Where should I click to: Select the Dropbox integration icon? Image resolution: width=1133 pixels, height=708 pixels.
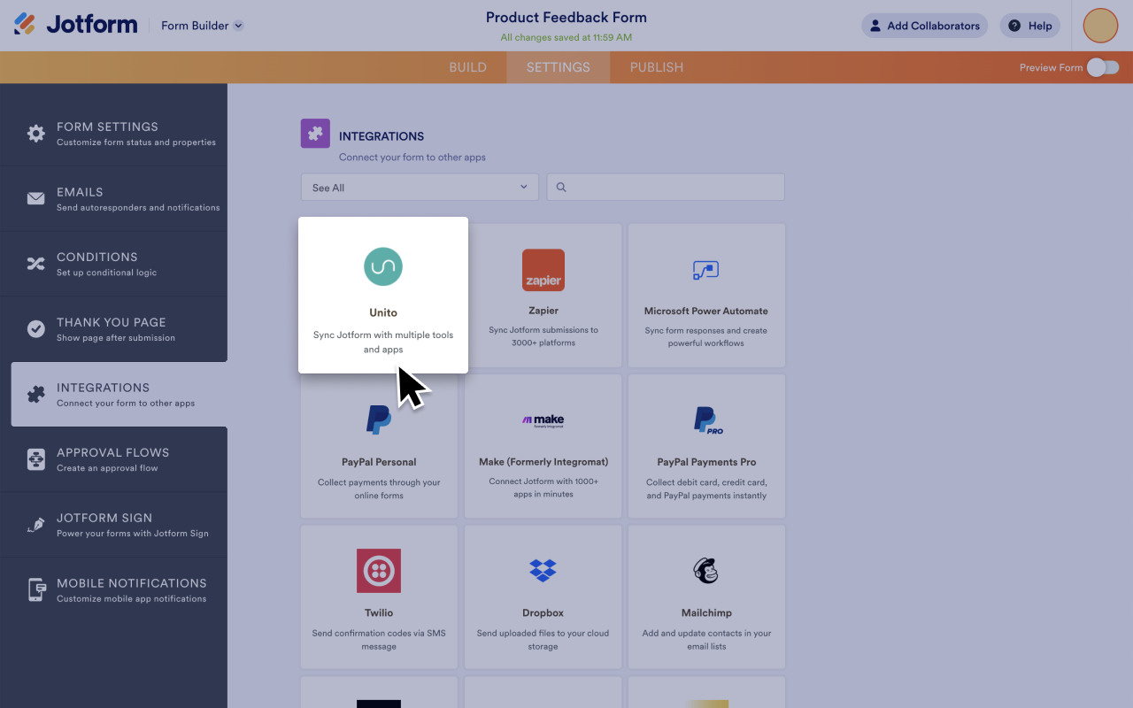pyautogui.click(x=543, y=571)
